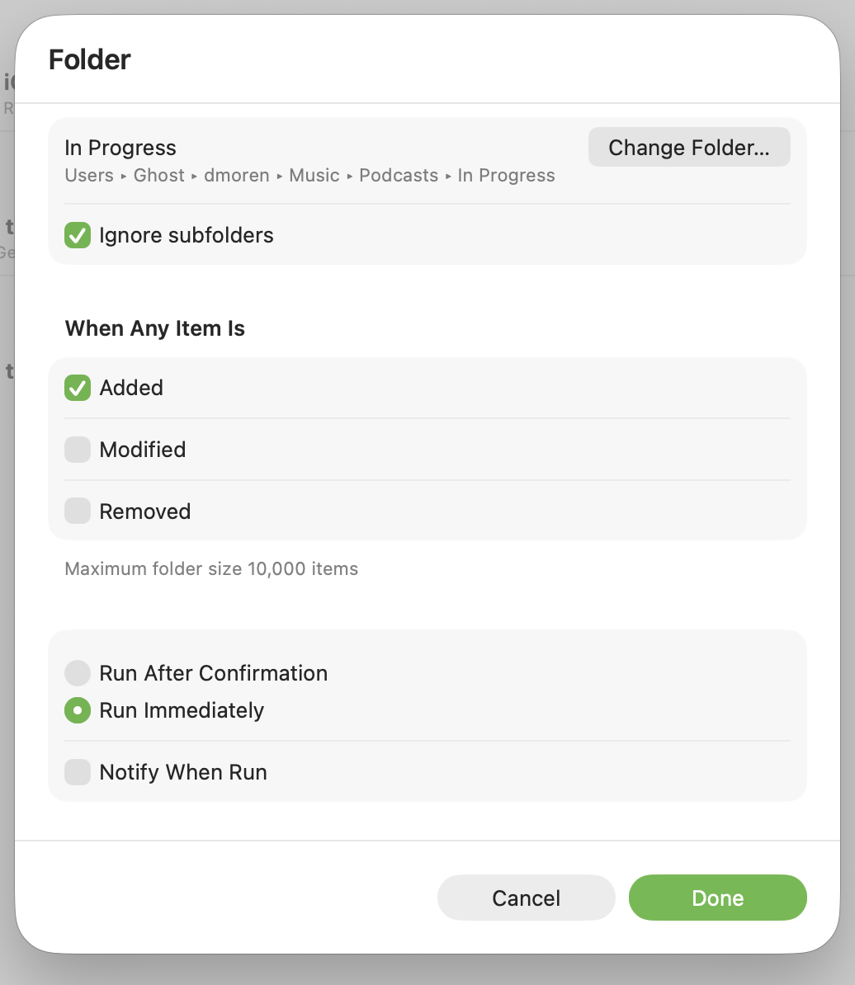Click the bold In Progress folder name
The width and height of the screenshot is (855, 985).
pos(120,148)
